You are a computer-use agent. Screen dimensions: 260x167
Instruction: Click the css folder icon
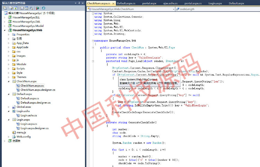pos(14,52)
